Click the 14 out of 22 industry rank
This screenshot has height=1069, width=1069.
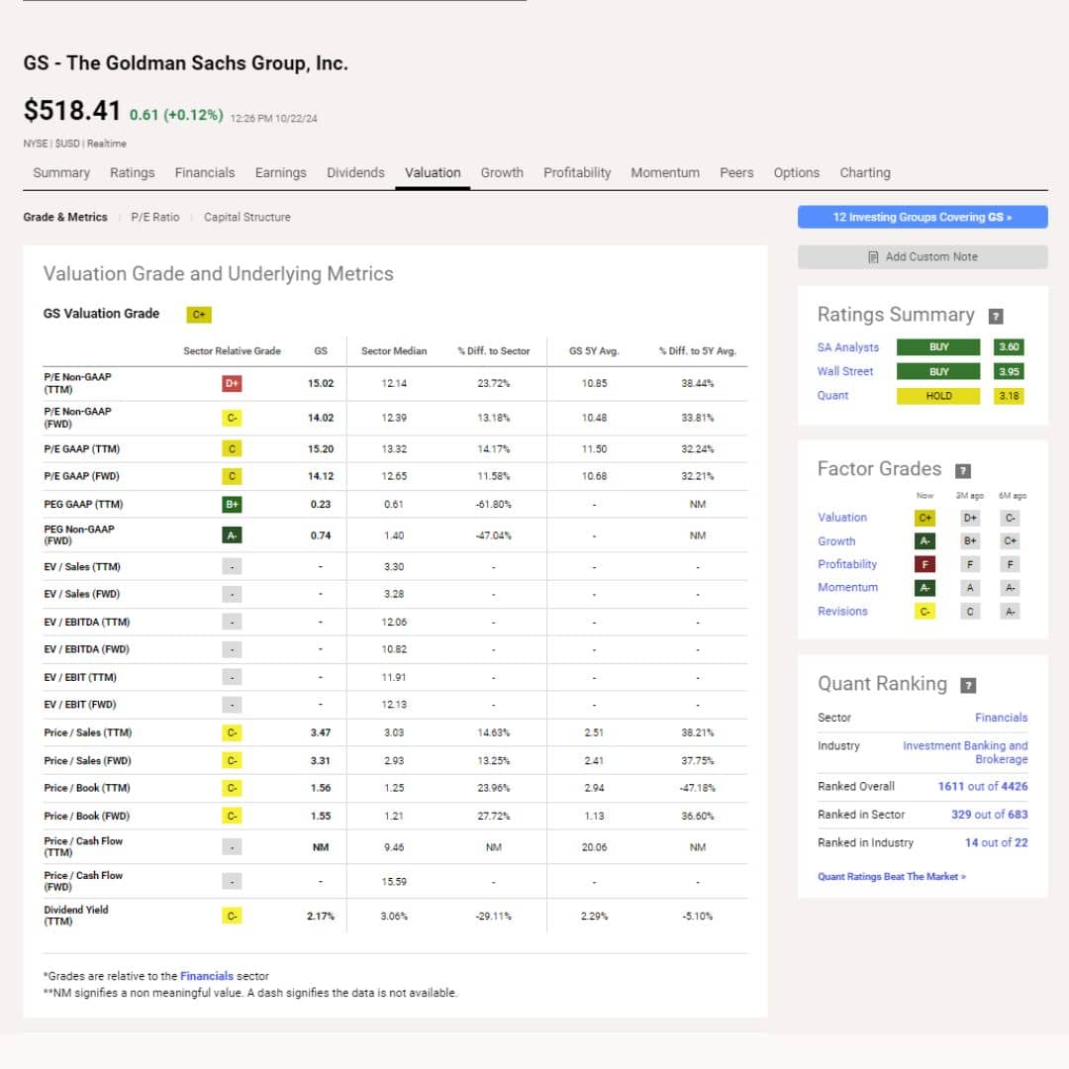pos(996,843)
